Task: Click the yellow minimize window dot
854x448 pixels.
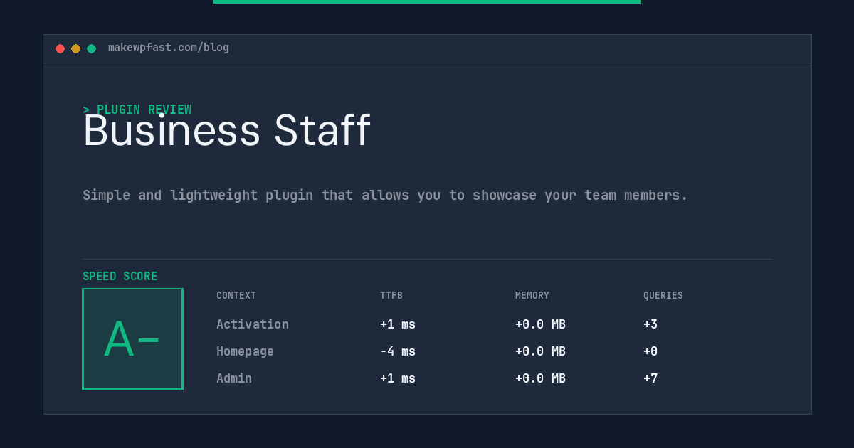Action: 75,48
